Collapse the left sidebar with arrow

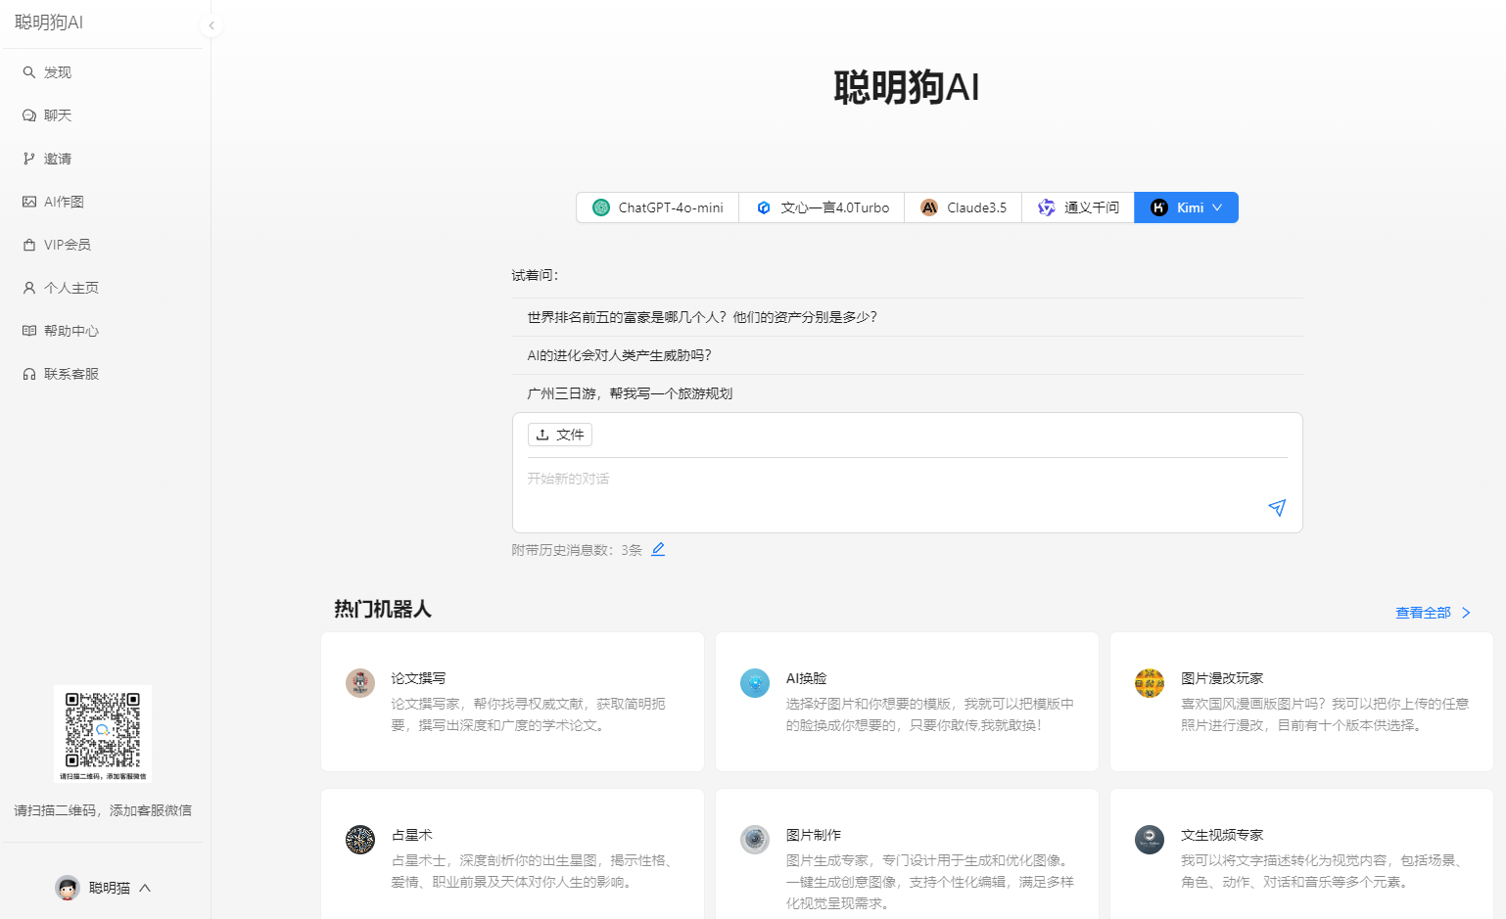pyautogui.click(x=212, y=26)
